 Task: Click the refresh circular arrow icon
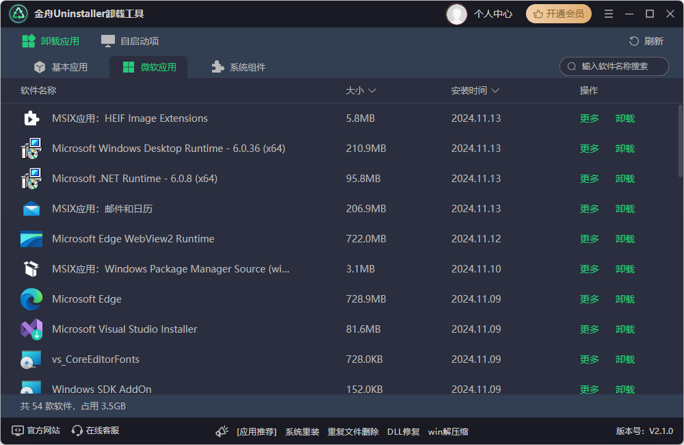point(634,41)
